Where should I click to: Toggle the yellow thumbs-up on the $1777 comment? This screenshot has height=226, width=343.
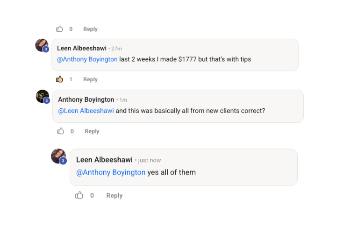tap(60, 79)
